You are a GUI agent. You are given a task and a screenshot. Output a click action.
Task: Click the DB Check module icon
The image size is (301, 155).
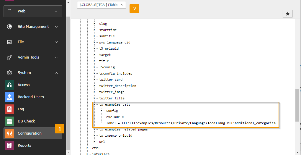pyautogui.click(x=9, y=121)
